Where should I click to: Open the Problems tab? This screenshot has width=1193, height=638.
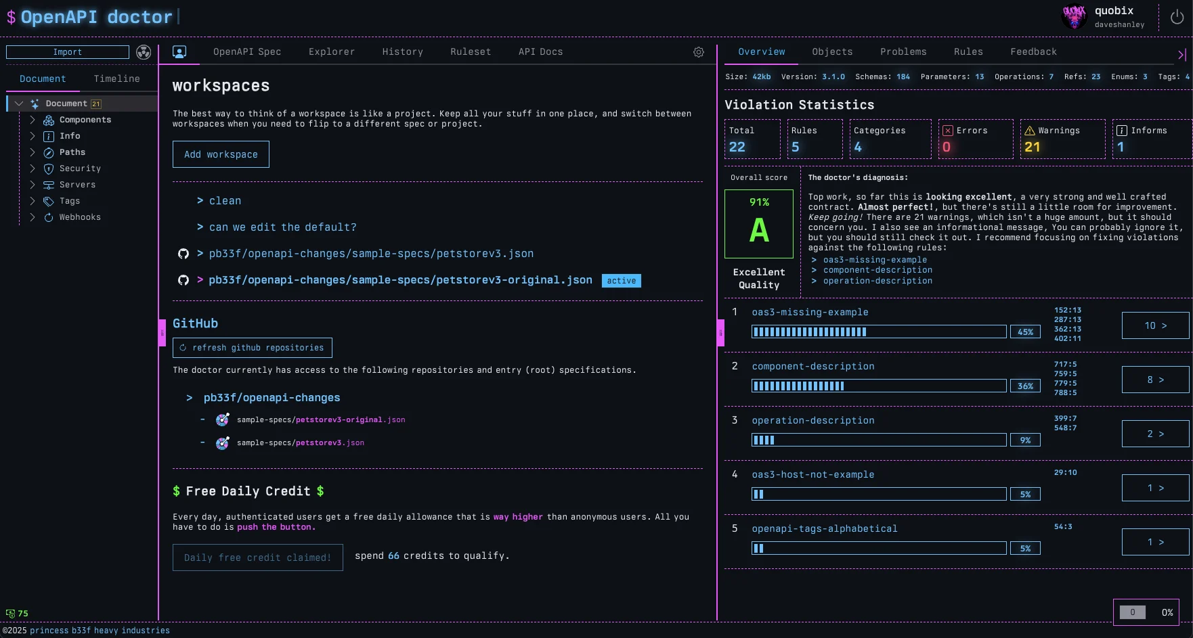click(x=904, y=51)
